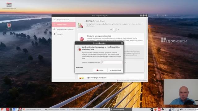198x111 pixels.
Task: Click the Аутентификация confirm button
Action: click(x=115, y=70)
